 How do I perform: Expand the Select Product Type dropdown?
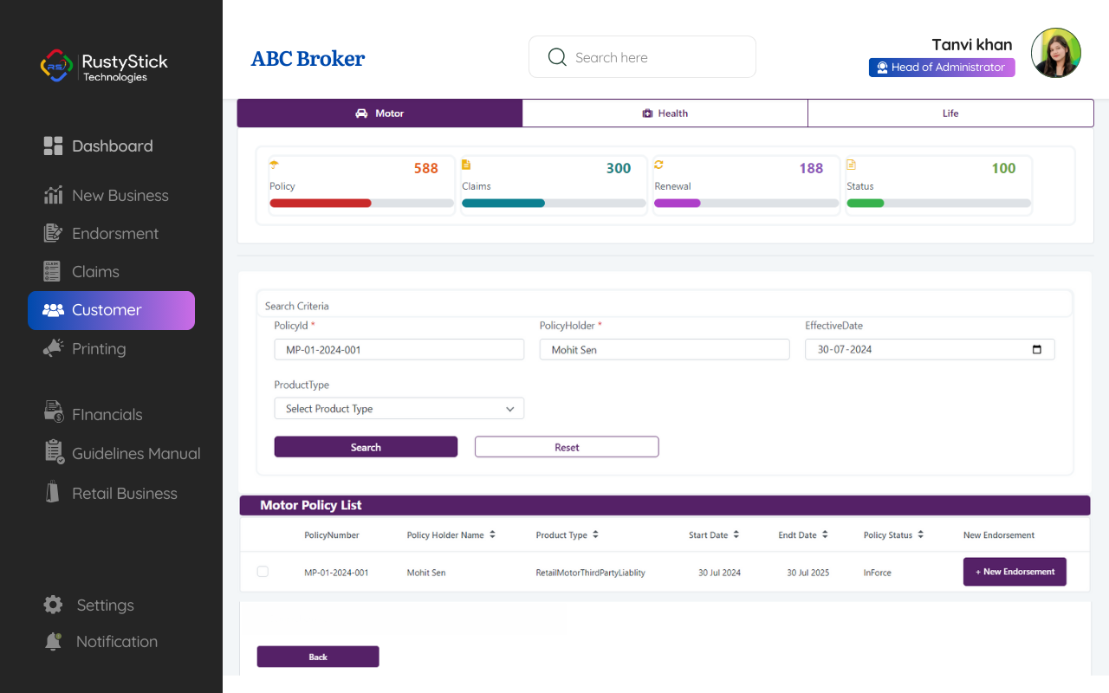point(399,408)
